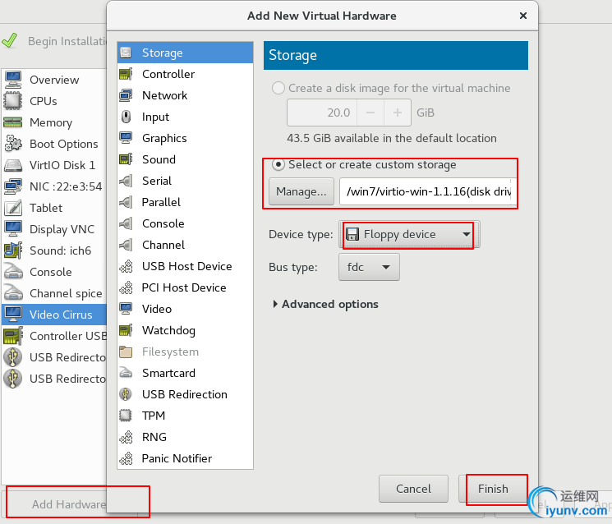Select the NIC network icon in sidebar
Screen dimensions: 612x524
[13, 186]
